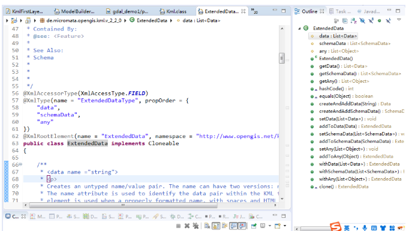Toggle Hide Local Types in Outline
Screen dimensions: 409x231
point(388,20)
